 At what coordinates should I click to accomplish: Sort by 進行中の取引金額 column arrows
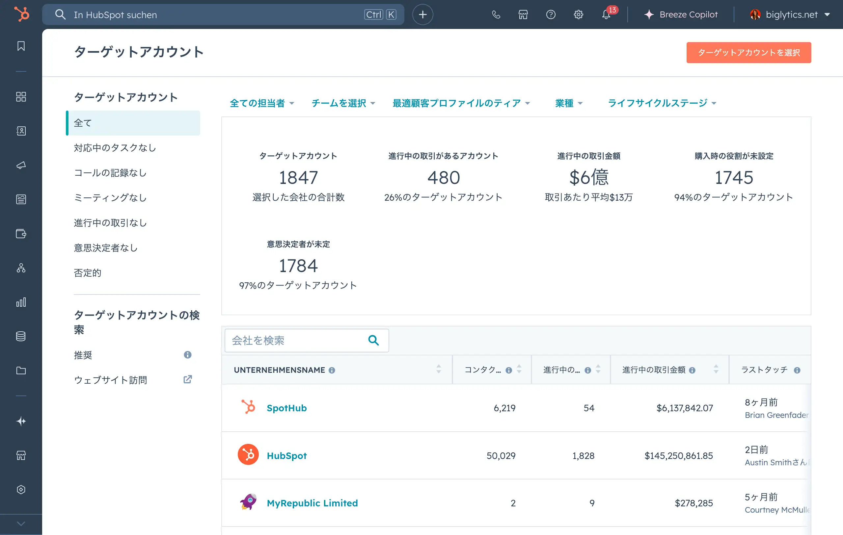pos(716,369)
